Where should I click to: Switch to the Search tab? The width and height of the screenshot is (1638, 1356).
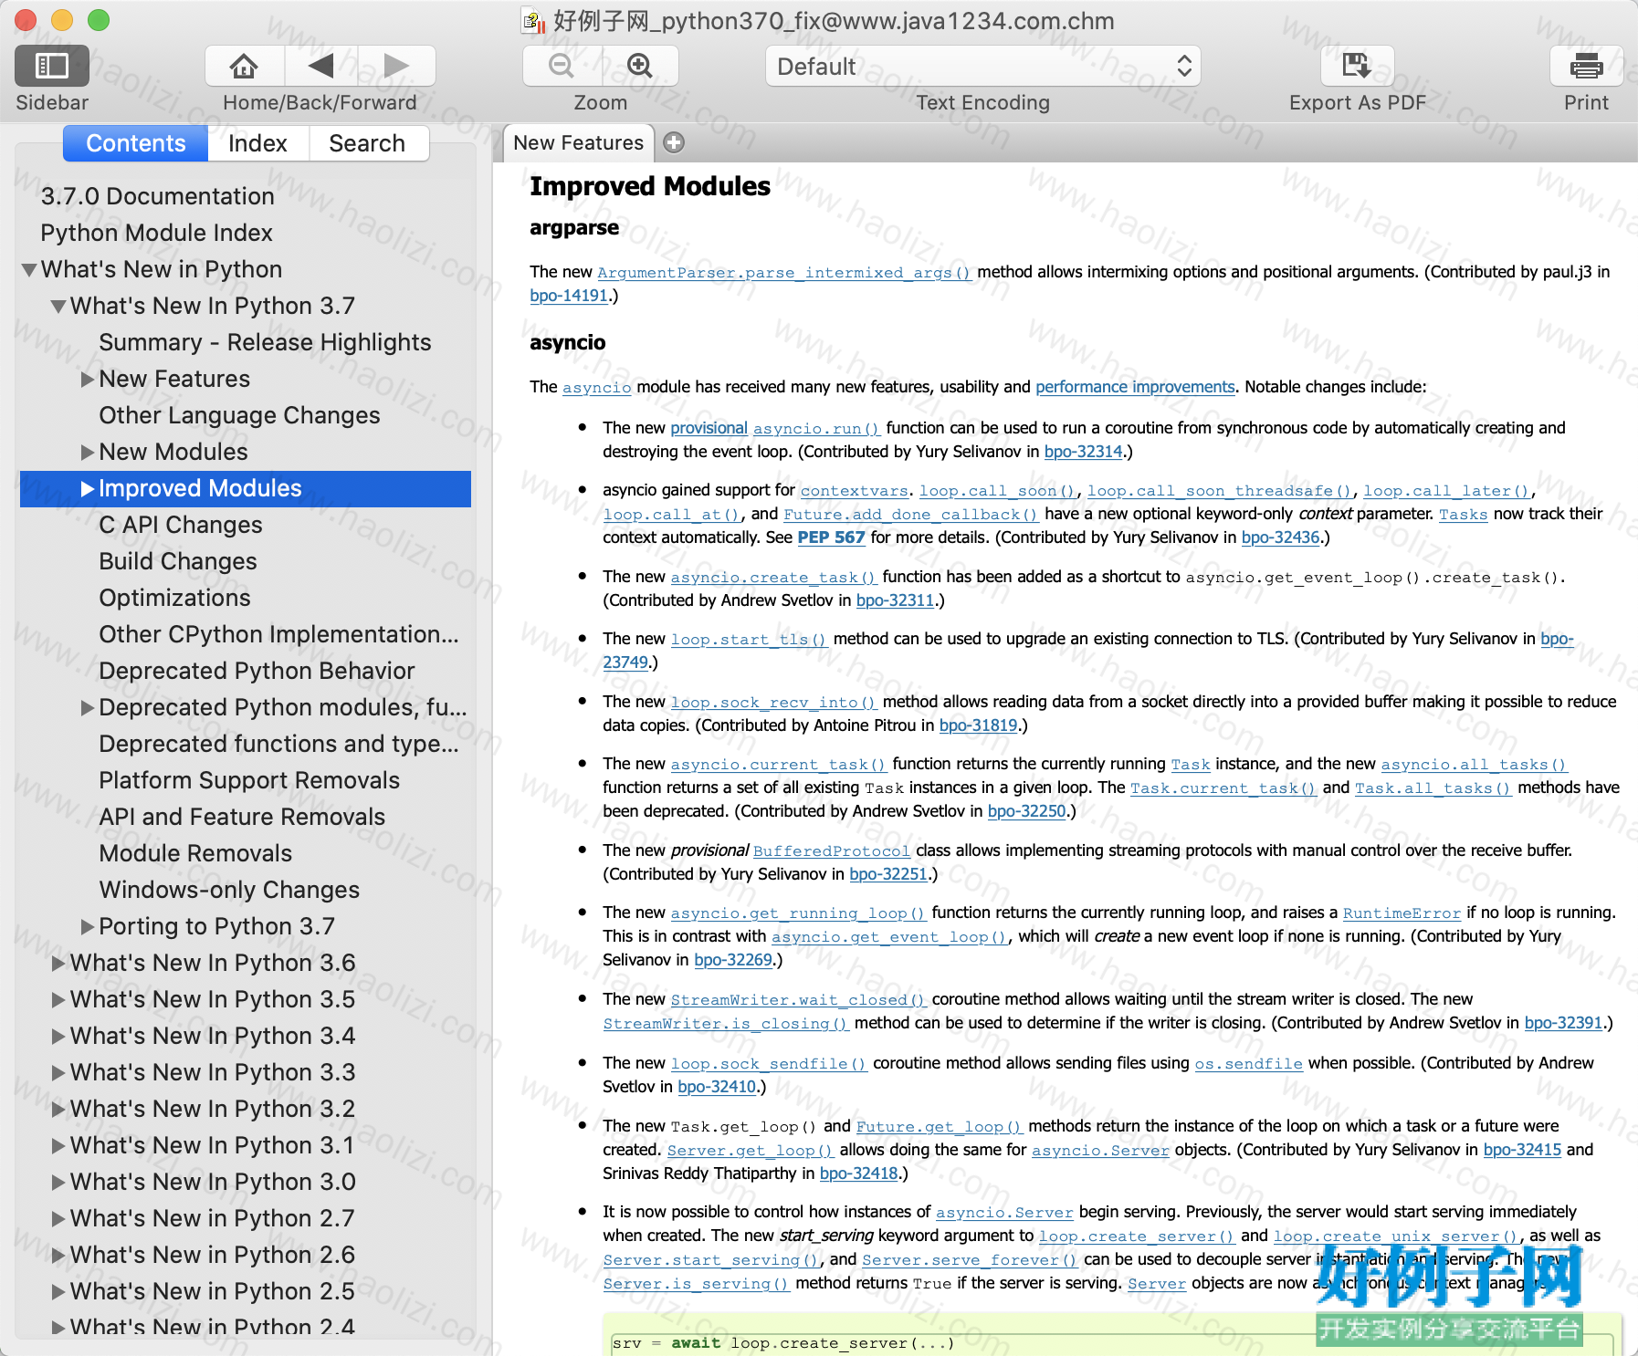coord(367,143)
